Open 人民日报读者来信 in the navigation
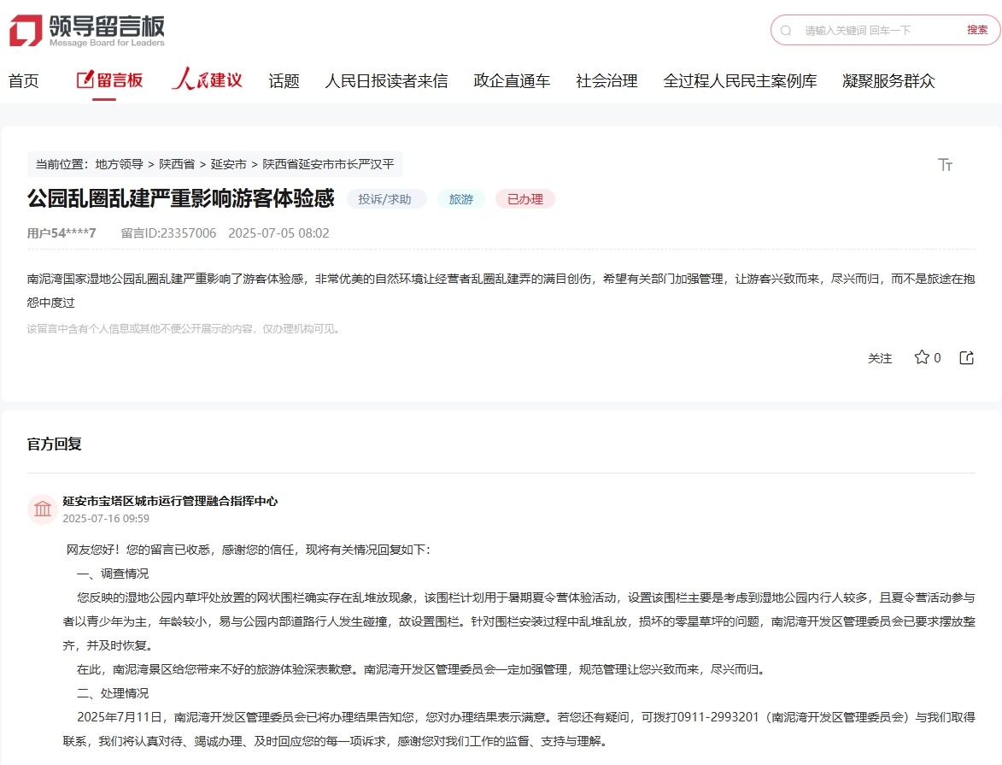This screenshot has width=1002, height=765. click(x=386, y=81)
